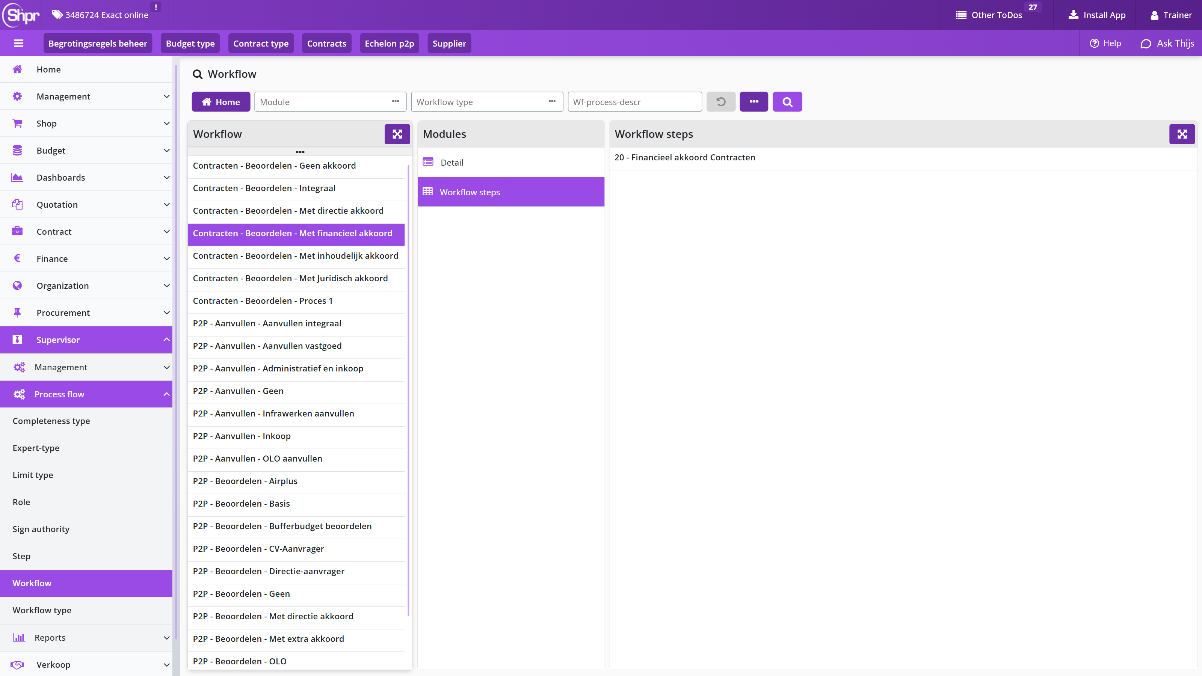The width and height of the screenshot is (1202, 676).
Task: Expand the Workflow panel to fullscreen
Action: click(397, 134)
